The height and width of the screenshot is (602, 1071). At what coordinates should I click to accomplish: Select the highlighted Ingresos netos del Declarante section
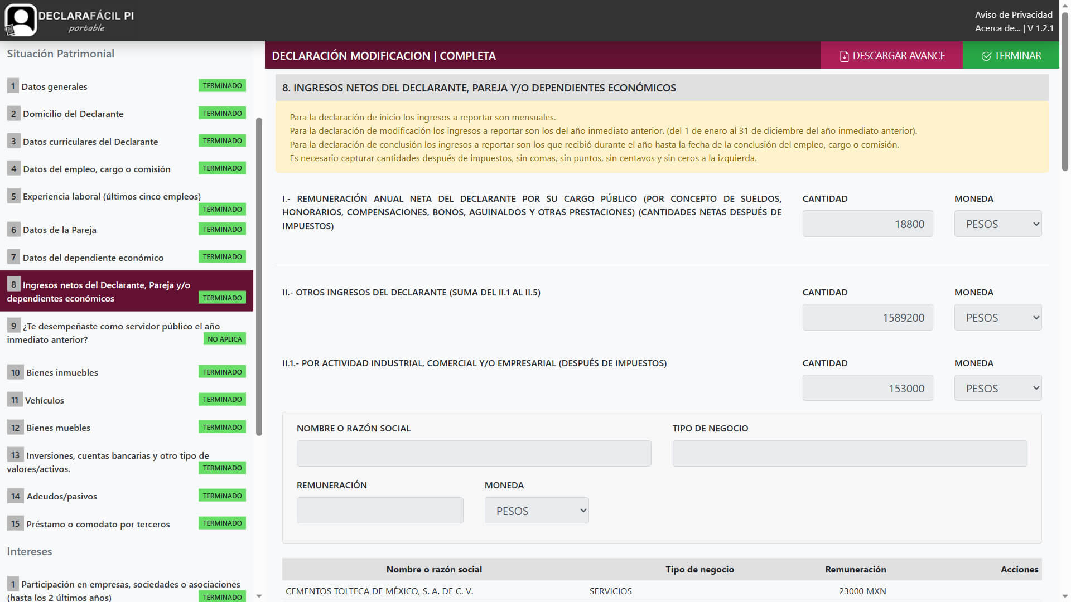point(127,291)
